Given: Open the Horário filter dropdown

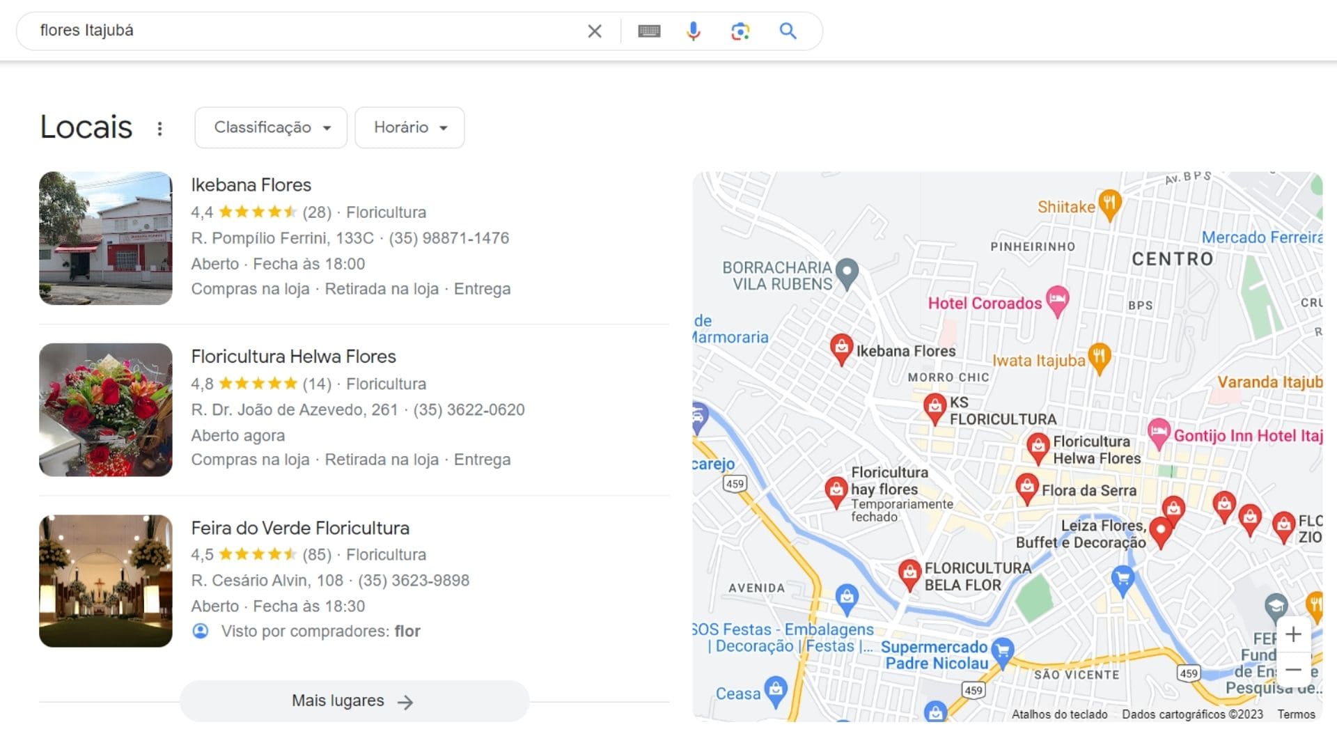Looking at the screenshot, I should point(409,127).
